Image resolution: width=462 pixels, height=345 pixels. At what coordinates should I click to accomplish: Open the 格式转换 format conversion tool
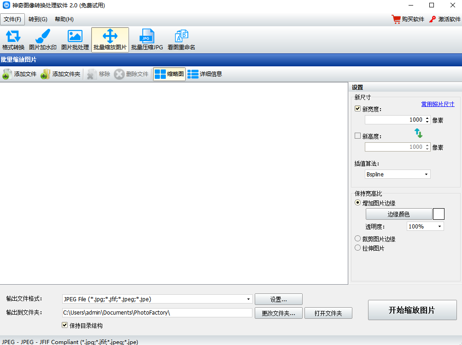[x=13, y=40]
